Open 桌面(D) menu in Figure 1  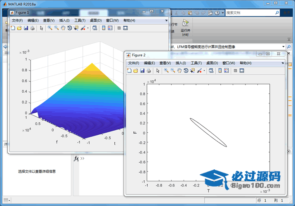point(96,21)
